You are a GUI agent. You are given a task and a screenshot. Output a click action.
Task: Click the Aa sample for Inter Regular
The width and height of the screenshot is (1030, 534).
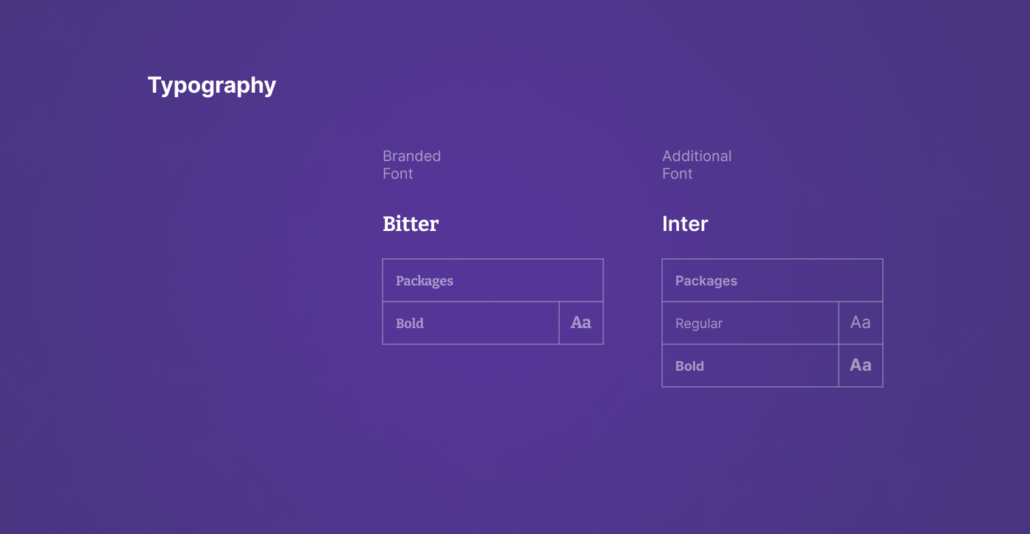(x=861, y=322)
